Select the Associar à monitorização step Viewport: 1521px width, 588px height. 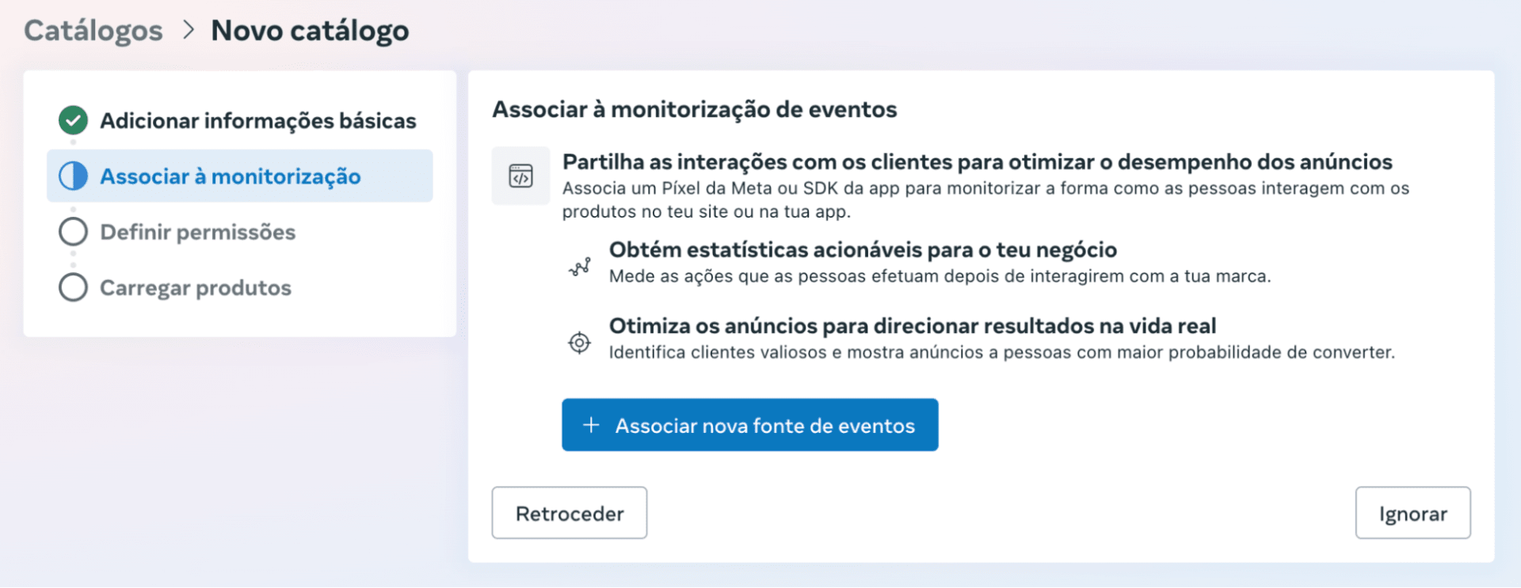230,176
